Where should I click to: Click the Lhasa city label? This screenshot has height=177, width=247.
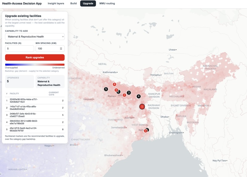point(172,49)
